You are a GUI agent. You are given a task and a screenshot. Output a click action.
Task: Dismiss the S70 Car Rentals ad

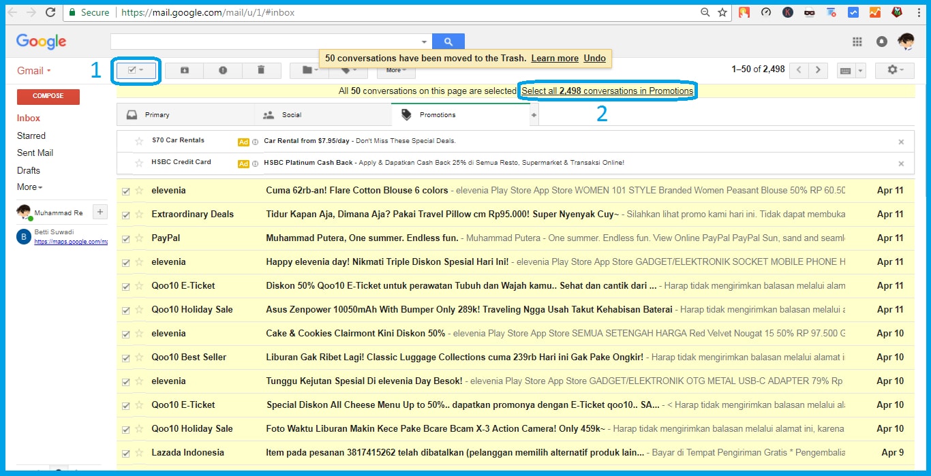tap(901, 142)
